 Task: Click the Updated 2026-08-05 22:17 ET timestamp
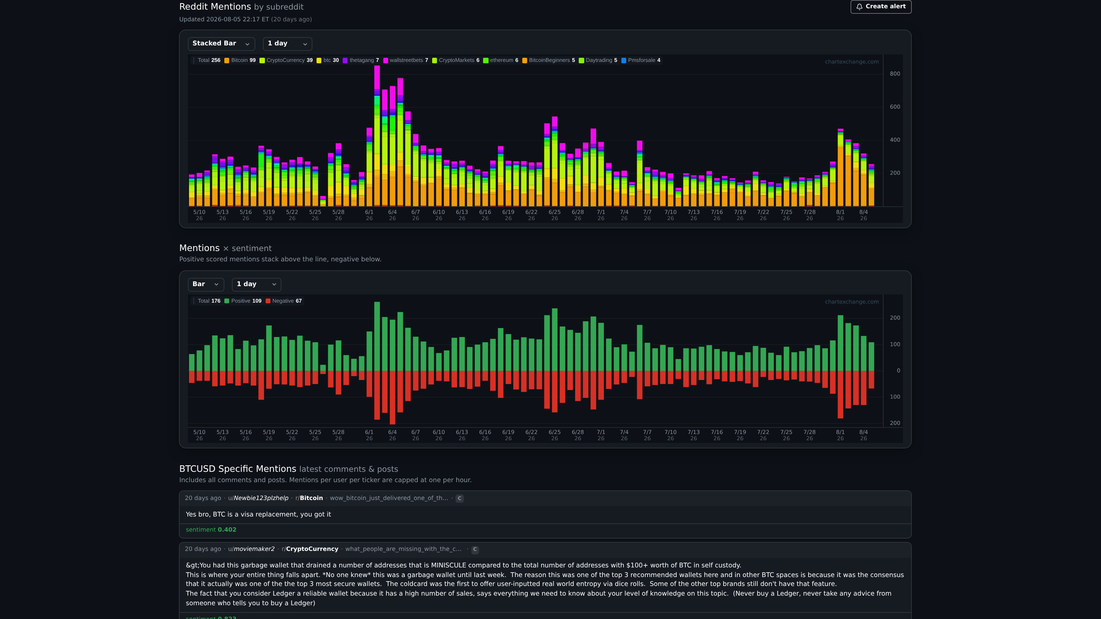[x=224, y=20]
